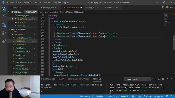
Task: Click unsaved dot beside CrudApi.js in open editors
Action: point(13,19)
